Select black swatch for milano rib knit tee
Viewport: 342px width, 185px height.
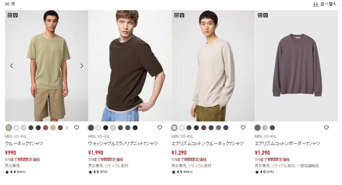click(x=106, y=128)
